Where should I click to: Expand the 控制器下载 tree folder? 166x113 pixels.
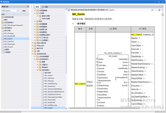[x=35, y=30]
